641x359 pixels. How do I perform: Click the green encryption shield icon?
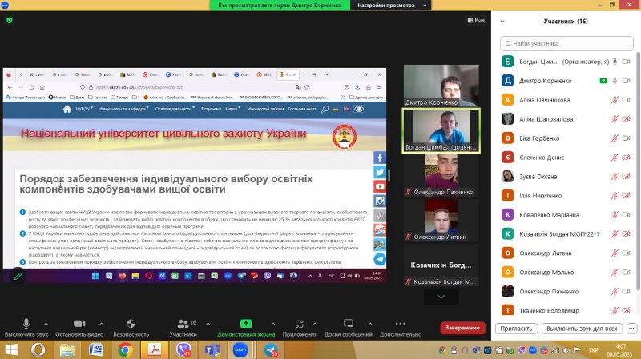point(10,20)
